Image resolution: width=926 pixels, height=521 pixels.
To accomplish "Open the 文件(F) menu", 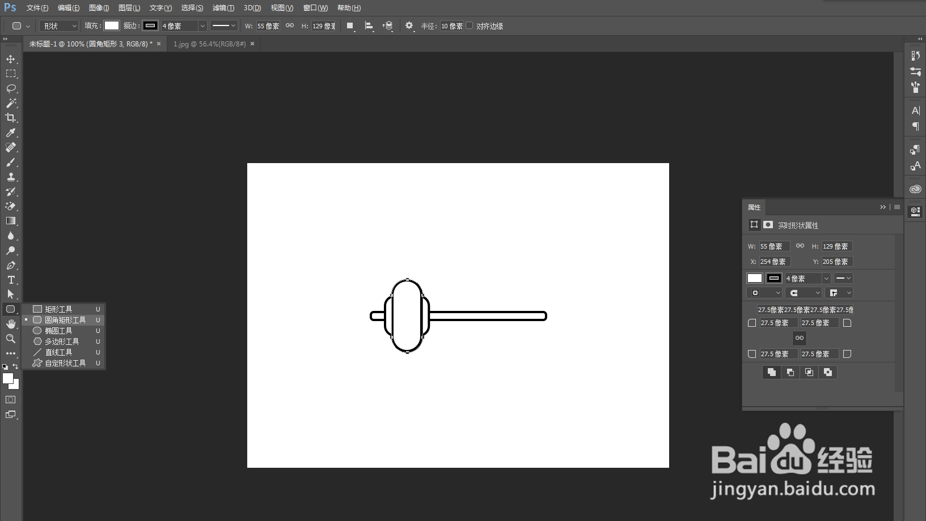I will (37, 8).
